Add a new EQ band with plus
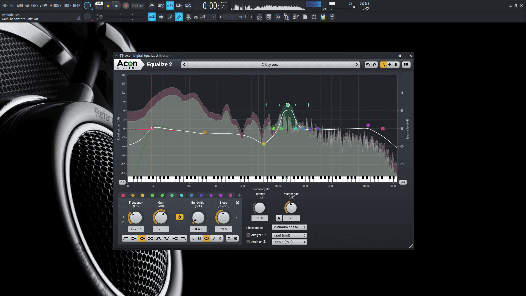Screen dimensions: 526x296 (x=239, y=195)
